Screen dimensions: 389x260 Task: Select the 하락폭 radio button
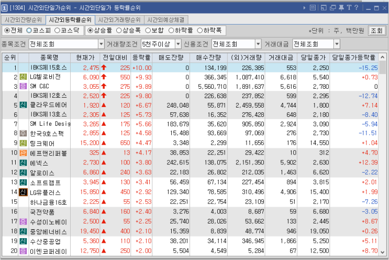pos(200,30)
